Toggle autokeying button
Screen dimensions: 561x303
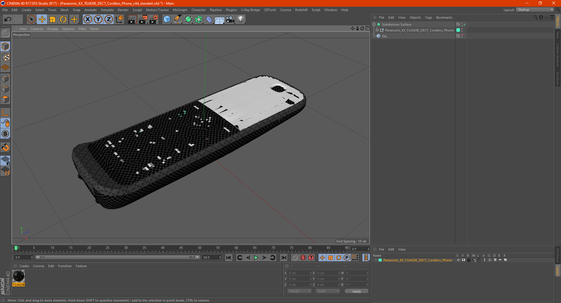tap(303, 258)
